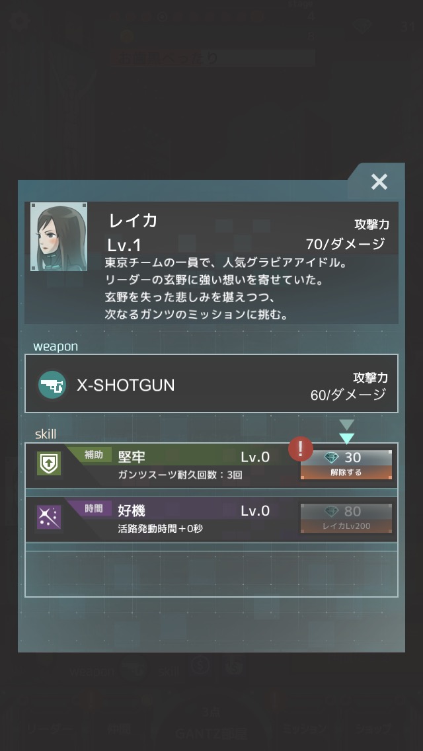The image size is (423, 751).
Task: Select the 補助 skill category tag
Action: coord(94,455)
